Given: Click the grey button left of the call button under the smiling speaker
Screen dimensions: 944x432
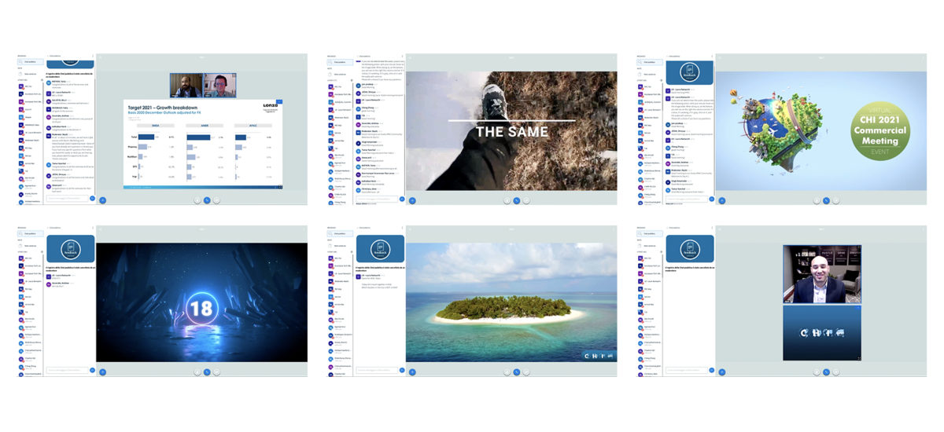Looking at the screenshot, I should tap(816, 372).
